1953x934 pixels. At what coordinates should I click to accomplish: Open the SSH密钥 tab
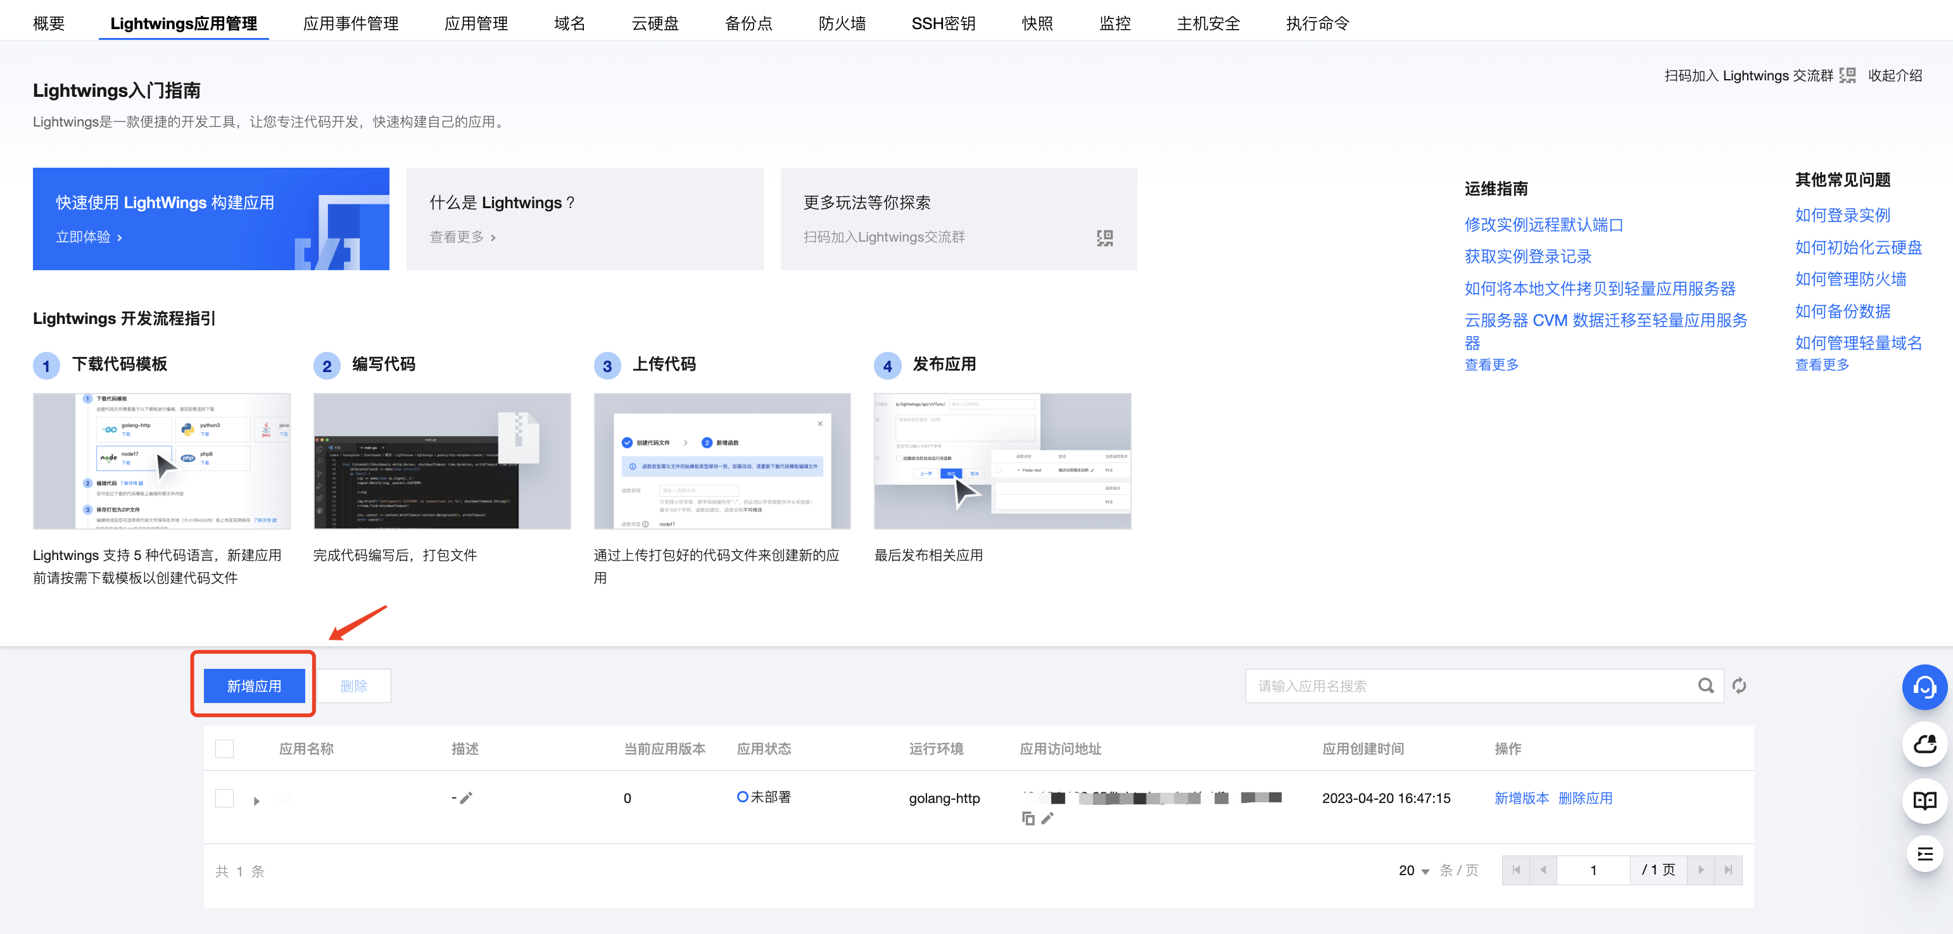point(943,23)
